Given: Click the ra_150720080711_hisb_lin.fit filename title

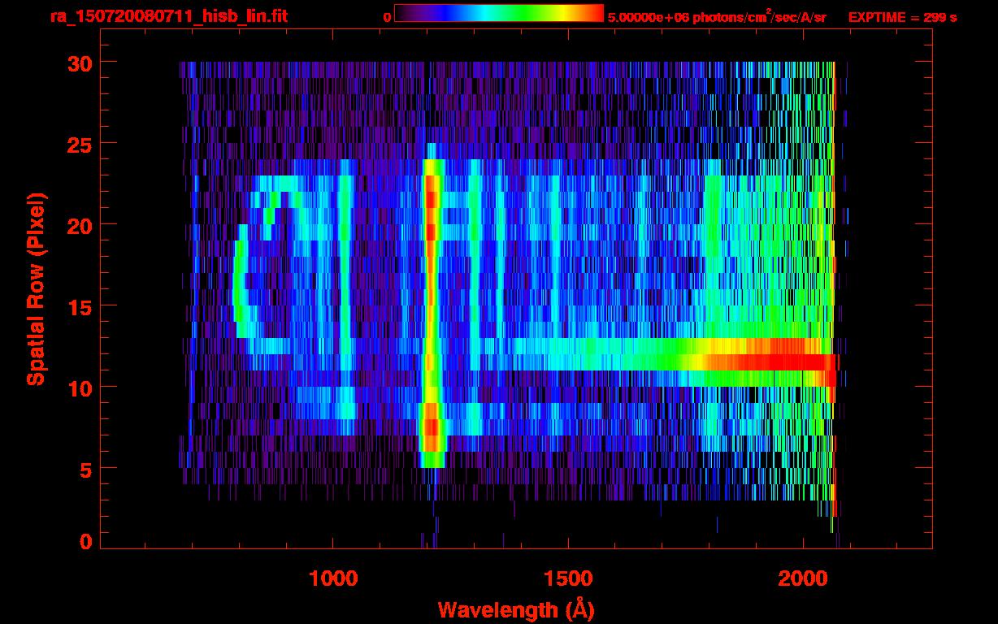Looking at the screenshot, I should (168, 16).
